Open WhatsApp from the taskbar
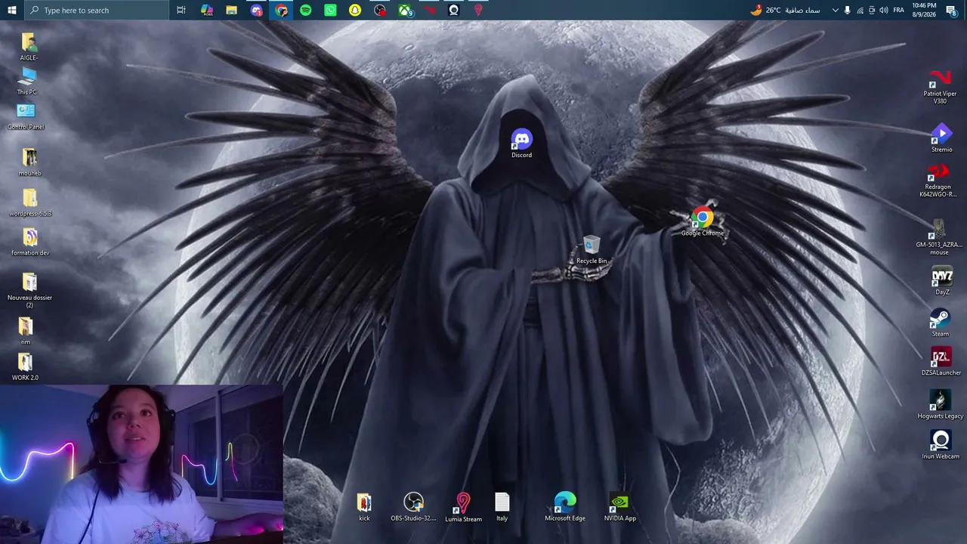This screenshot has width=967, height=544. (330, 10)
